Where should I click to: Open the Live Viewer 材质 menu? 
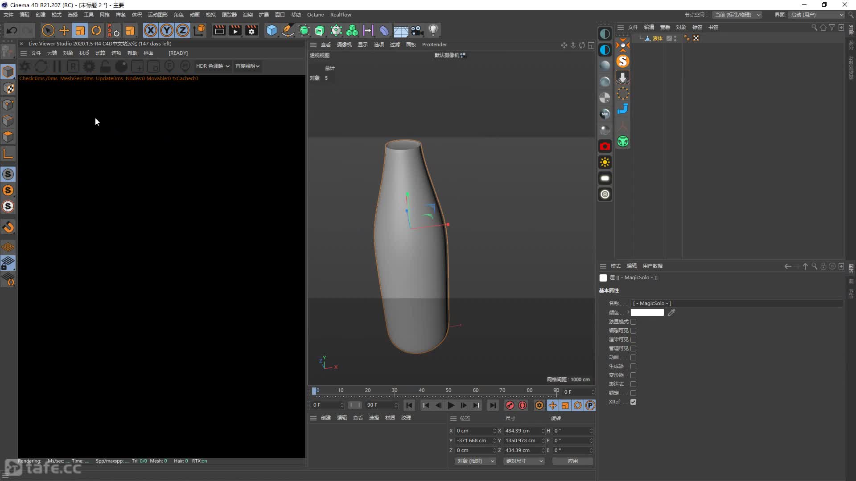[84, 53]
